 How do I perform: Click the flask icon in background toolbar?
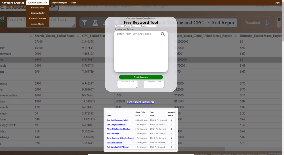tap(95, 23)
